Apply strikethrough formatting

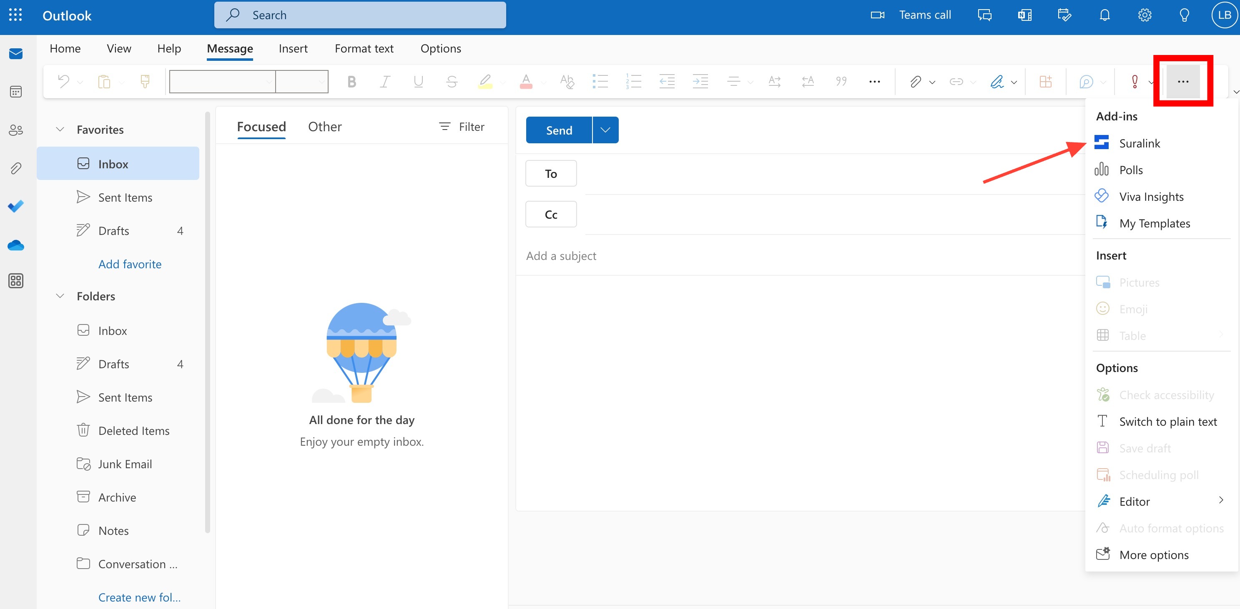click(x=452, y=81)
